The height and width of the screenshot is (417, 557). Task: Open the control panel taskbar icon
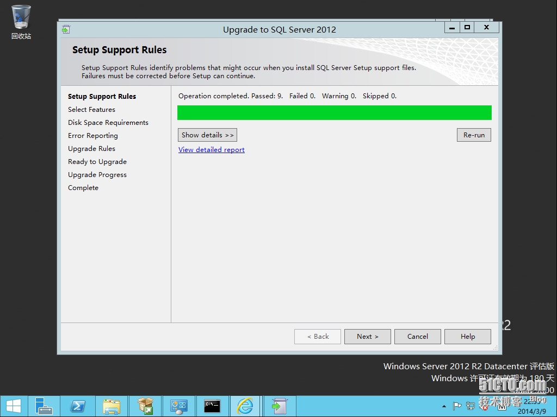point(178,406)
